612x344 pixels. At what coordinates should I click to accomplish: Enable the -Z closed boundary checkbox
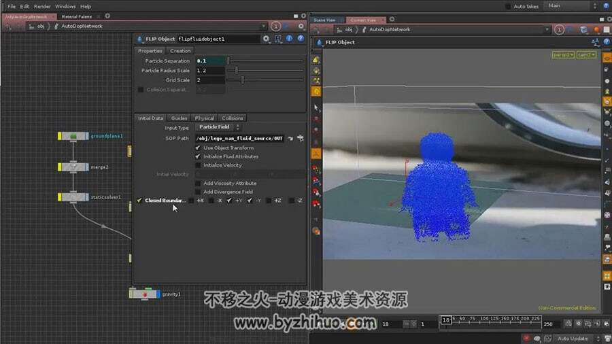[x=291, y=201]
